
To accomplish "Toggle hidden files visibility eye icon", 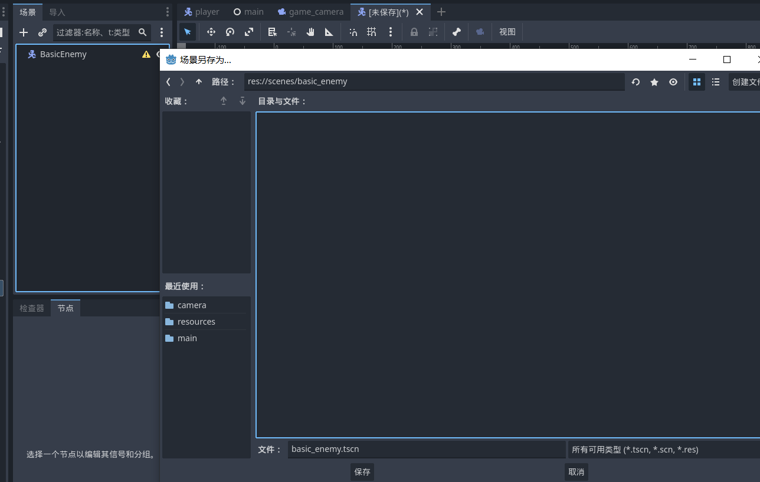I will pos(673,82).
